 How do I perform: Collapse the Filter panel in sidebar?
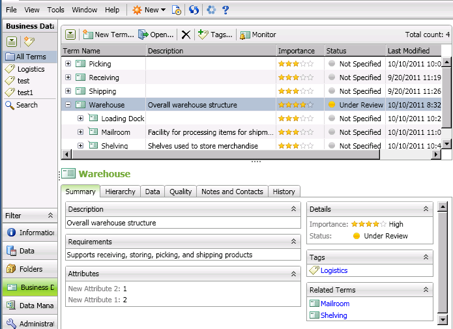pos(50,216)
